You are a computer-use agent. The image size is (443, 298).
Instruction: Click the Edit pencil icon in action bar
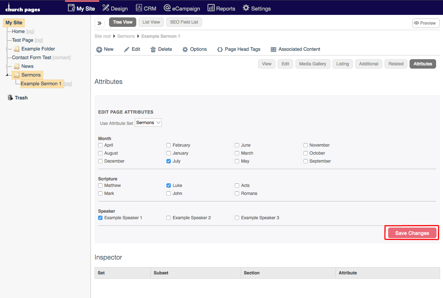(x=127, y=49)
